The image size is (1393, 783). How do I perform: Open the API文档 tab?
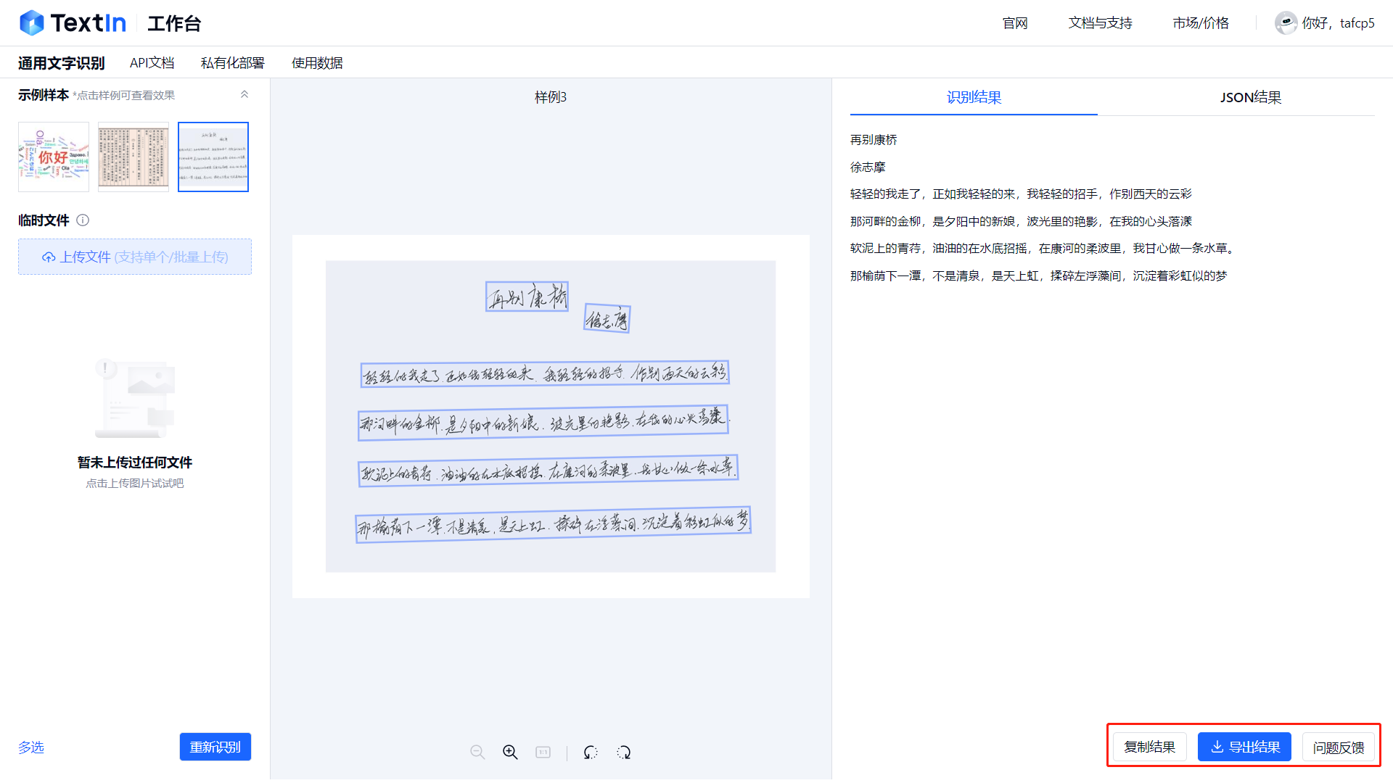[152, 63]
